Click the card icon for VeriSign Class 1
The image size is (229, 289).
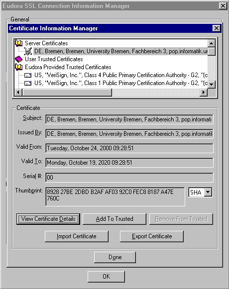click(28, 83)
